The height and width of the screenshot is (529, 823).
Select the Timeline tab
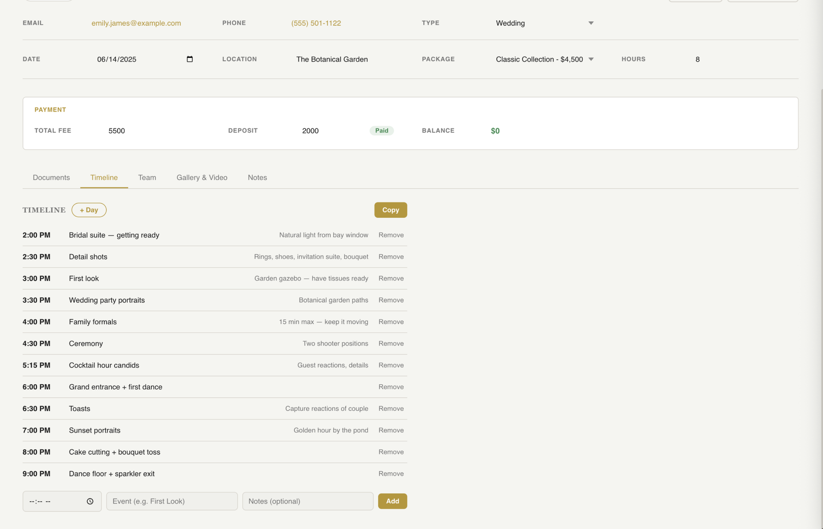(104, 178)
